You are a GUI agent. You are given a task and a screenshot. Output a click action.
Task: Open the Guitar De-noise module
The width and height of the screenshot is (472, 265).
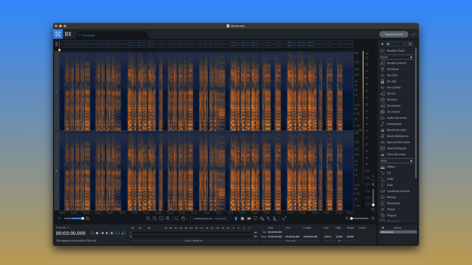tap(396, 118)
